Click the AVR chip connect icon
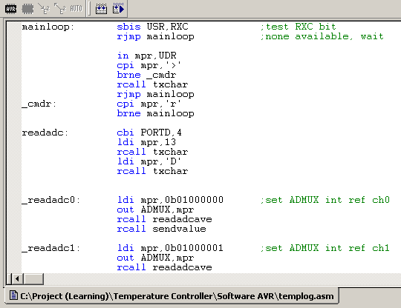This screenshot has height=308, width=401. (x=10, y=9)
